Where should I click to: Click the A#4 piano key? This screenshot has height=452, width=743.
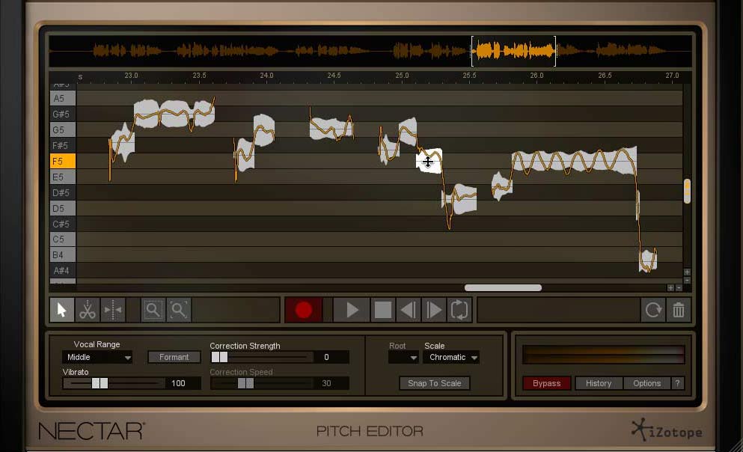[x=63, y=271]
